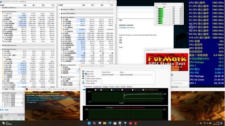Open taskbar Search
The image size is (225, 126).
94,123
